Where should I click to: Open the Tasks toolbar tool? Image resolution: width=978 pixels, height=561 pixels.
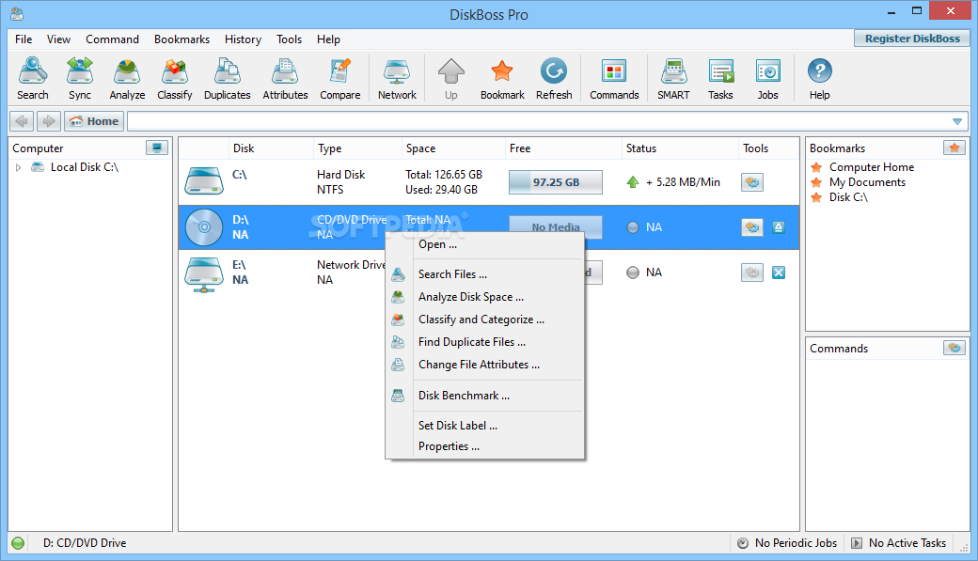[x=720, y=79]
